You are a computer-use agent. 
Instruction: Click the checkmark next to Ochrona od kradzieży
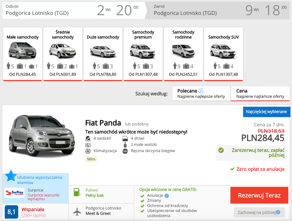(x=143, y=206)
